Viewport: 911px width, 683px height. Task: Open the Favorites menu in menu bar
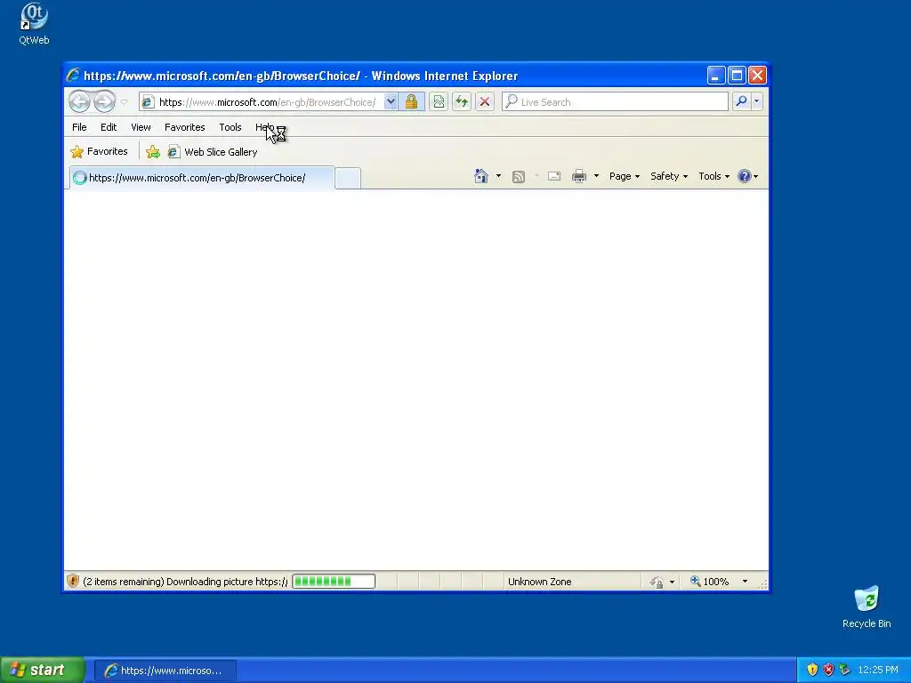coord(185,127)
